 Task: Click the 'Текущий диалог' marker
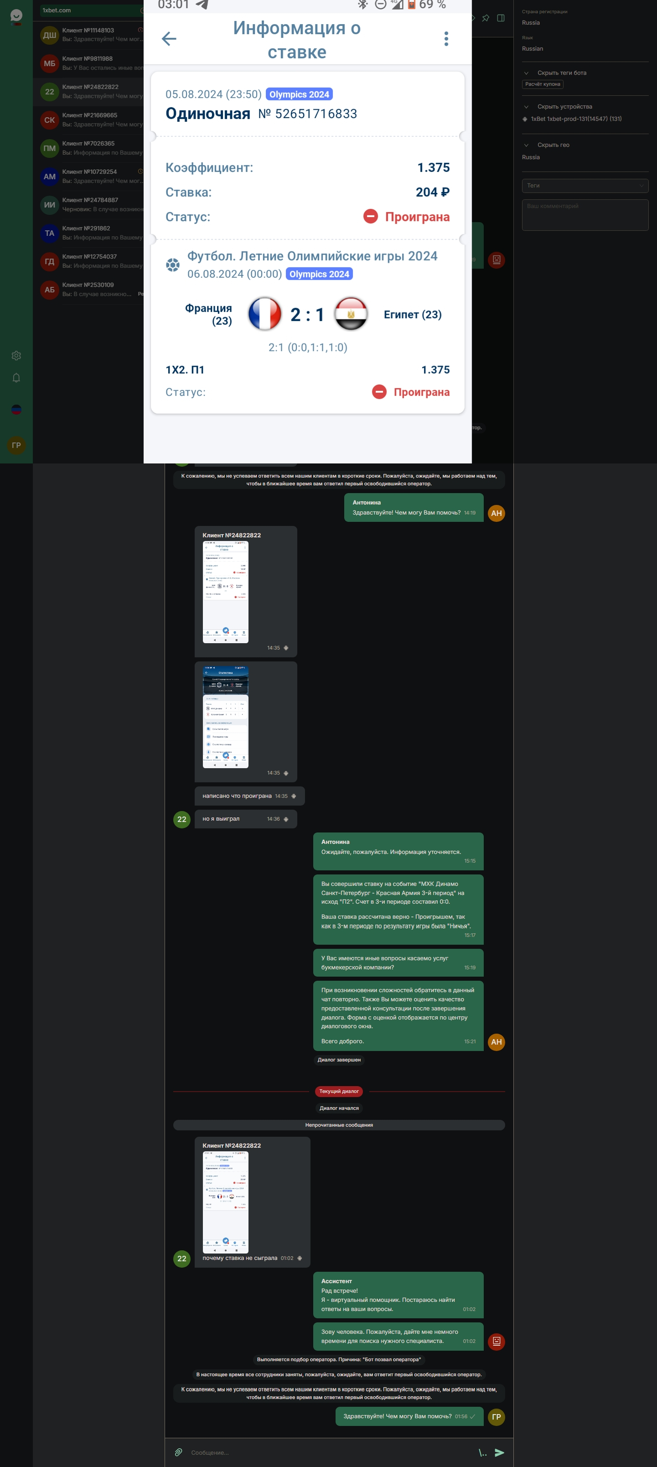[x=339, y=1091]
